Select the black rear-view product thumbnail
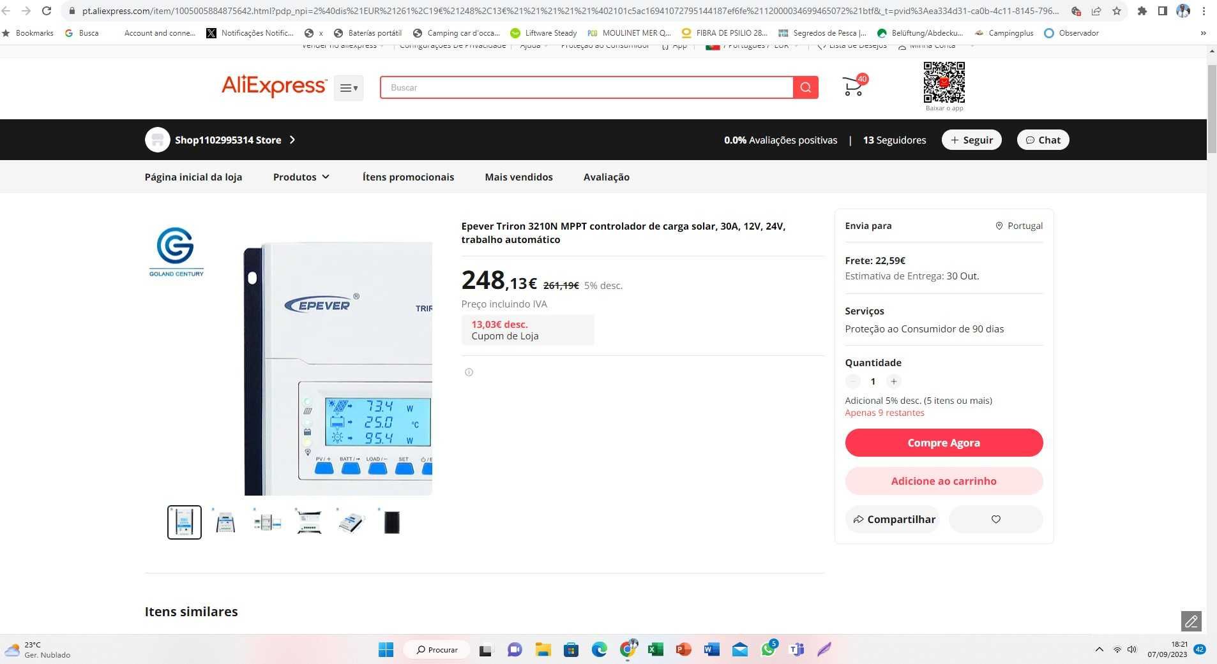This screenshot has width=1217, height=664. click(x=392, y=522)
